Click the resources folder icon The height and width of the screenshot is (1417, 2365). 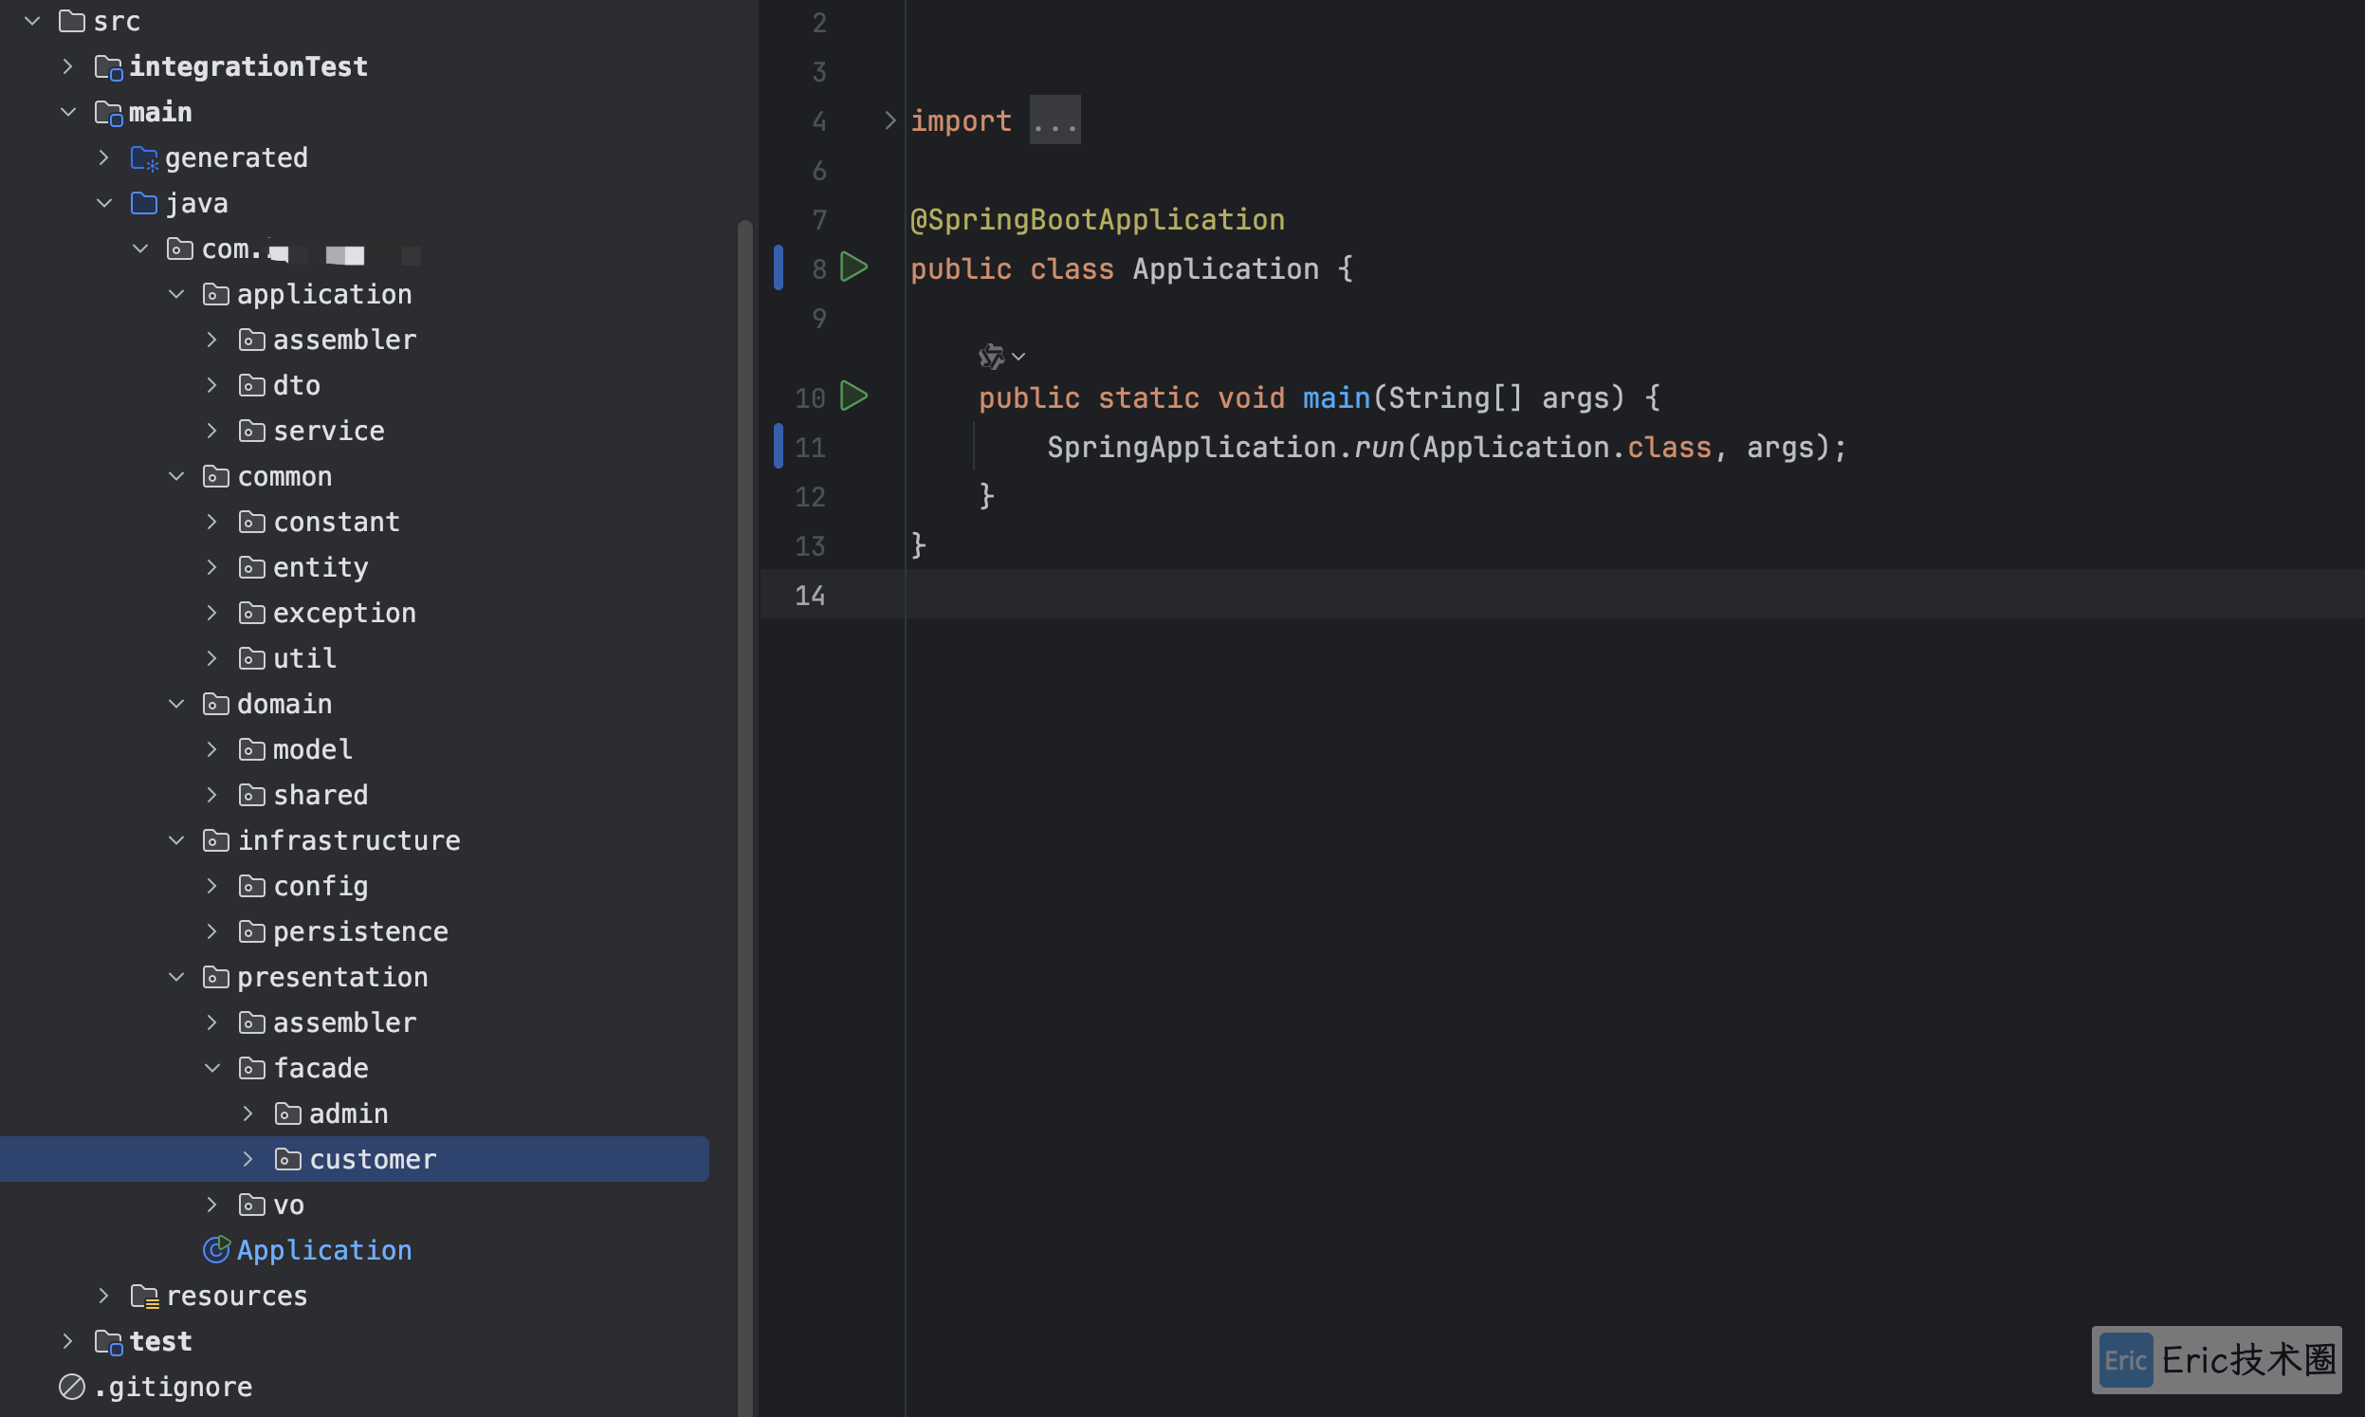[x=144, y=1296]
